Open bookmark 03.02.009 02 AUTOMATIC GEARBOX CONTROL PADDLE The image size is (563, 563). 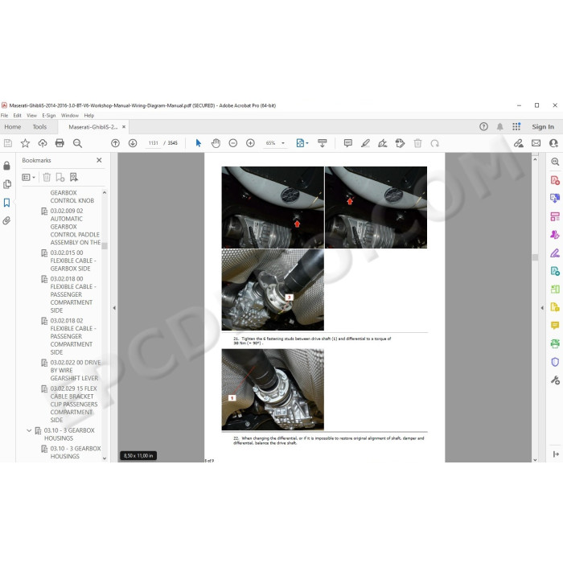tap(75, 227)
